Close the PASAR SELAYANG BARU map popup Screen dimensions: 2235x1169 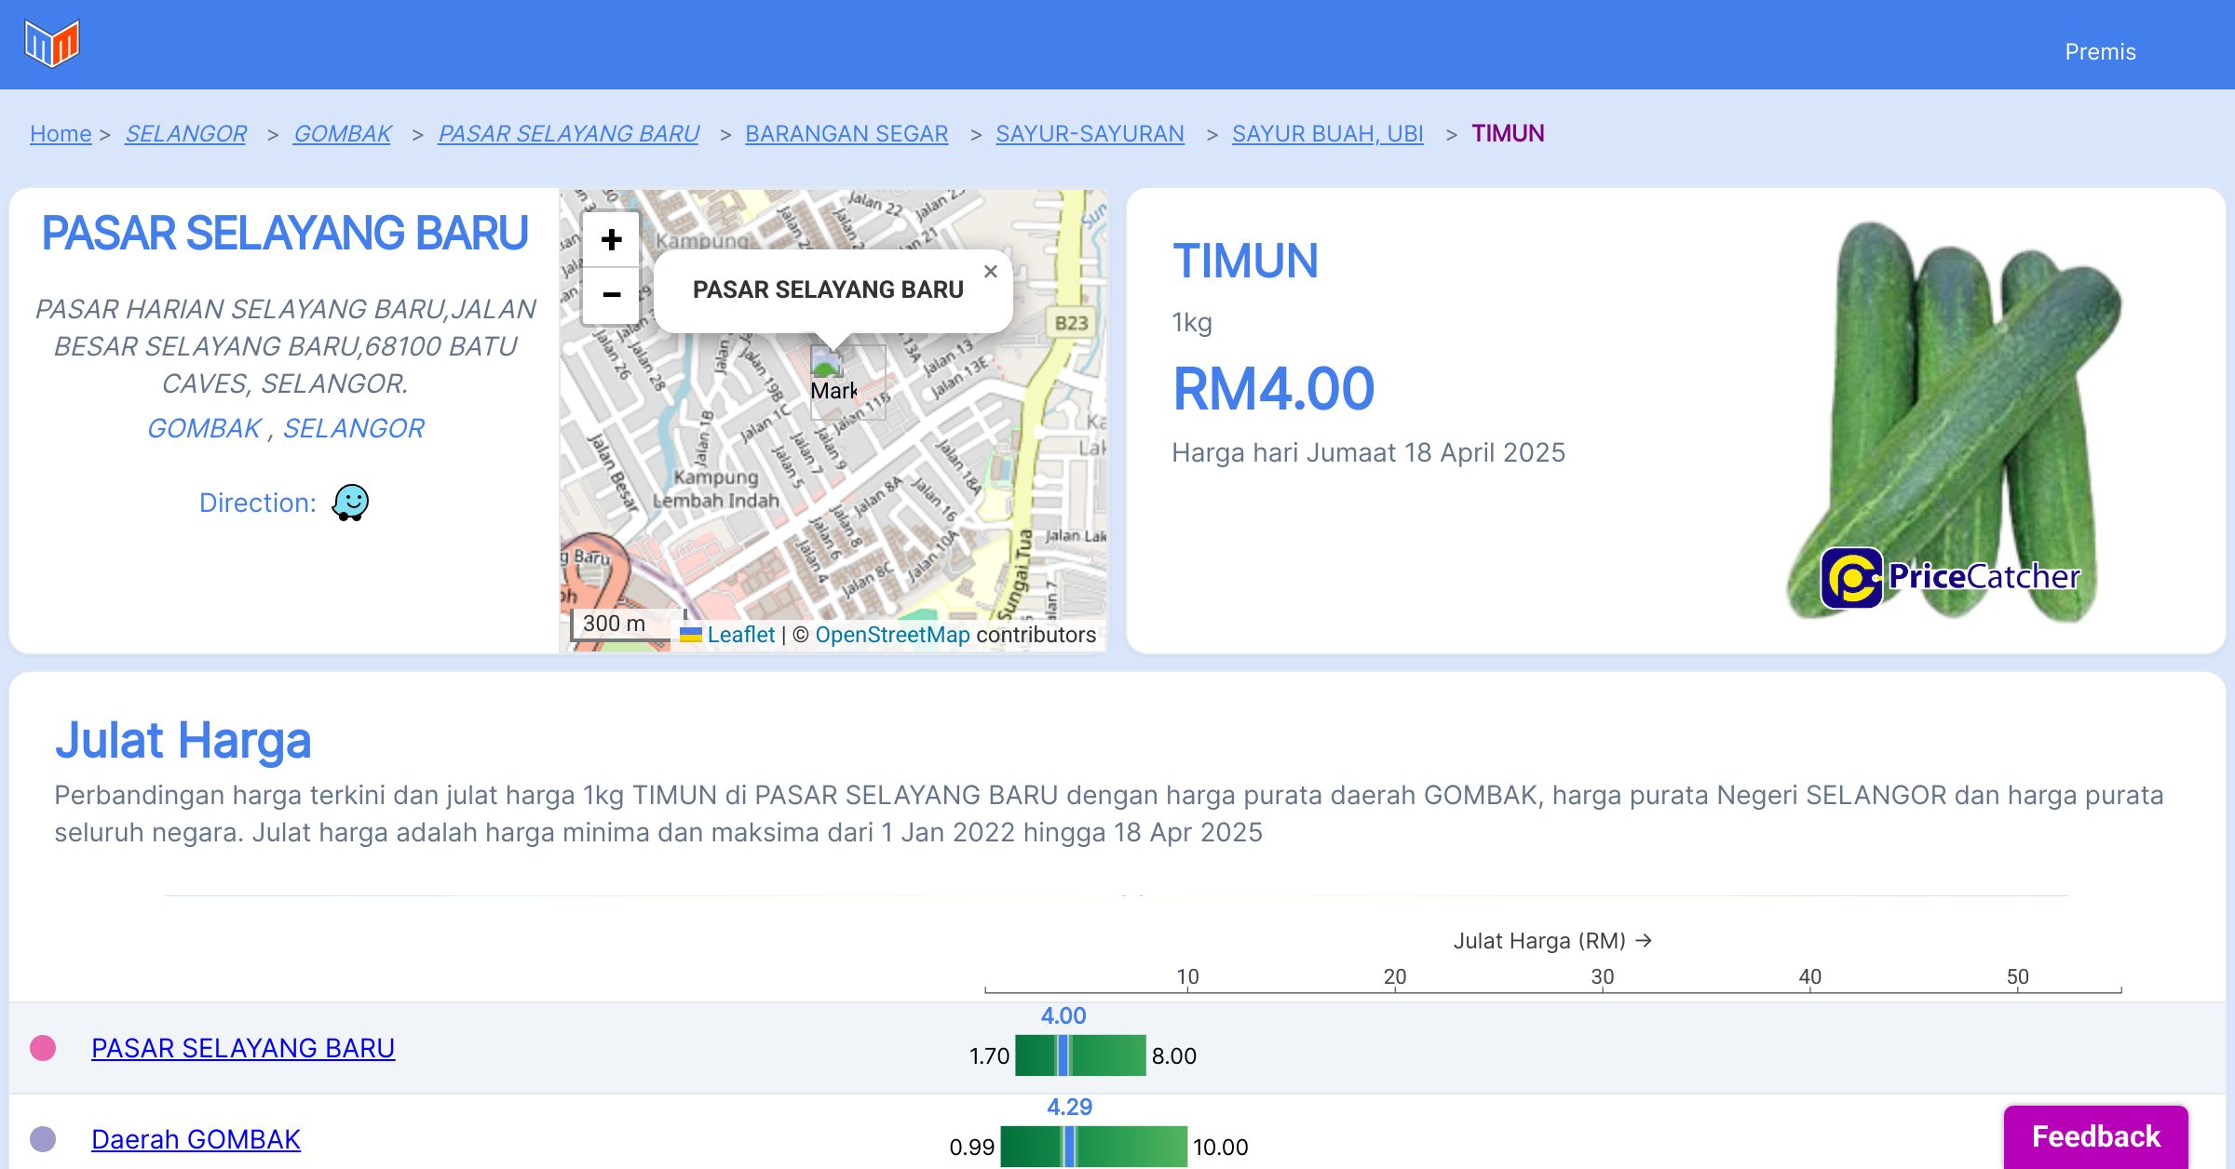(990, 272)
